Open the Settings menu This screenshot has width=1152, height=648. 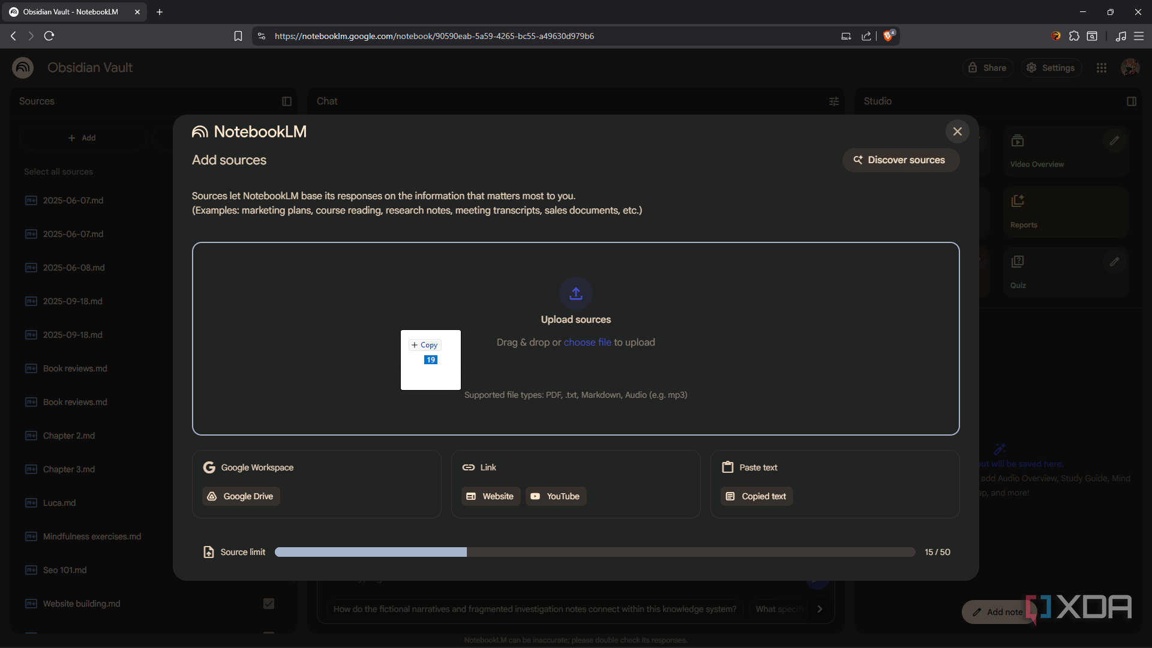[1051, 68]
